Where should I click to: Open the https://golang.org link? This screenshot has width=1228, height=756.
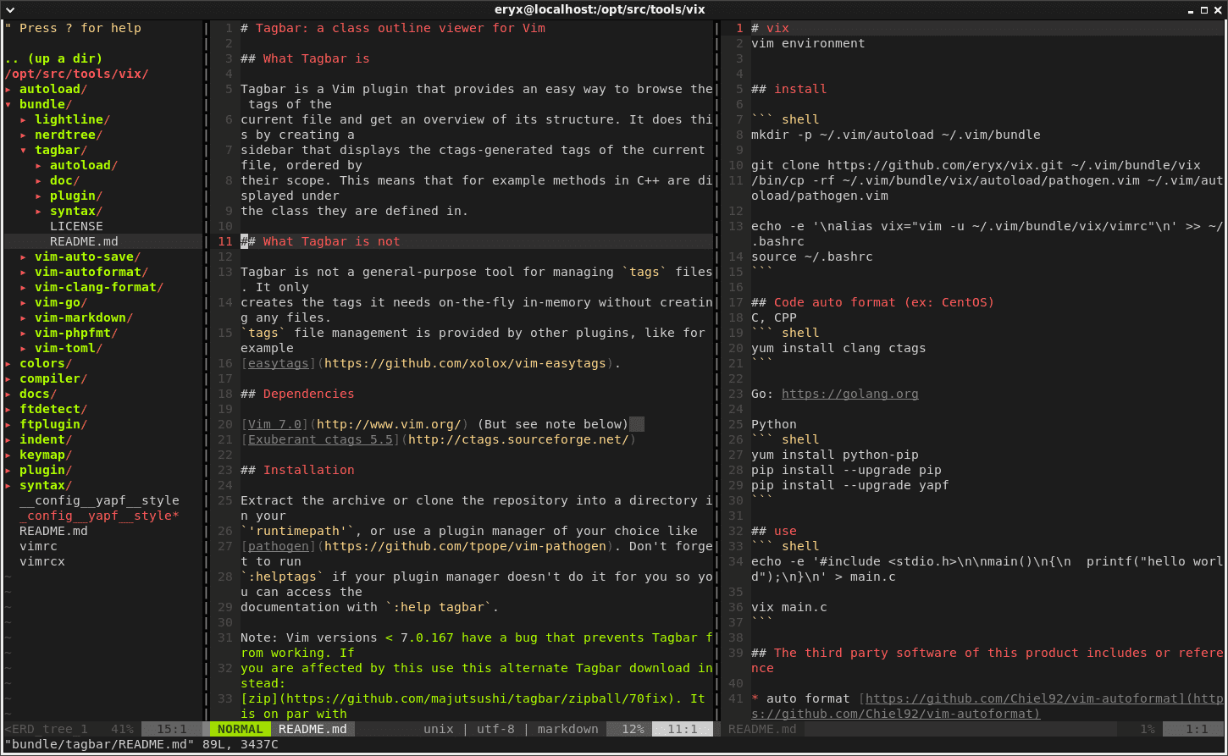click(849, 394)
